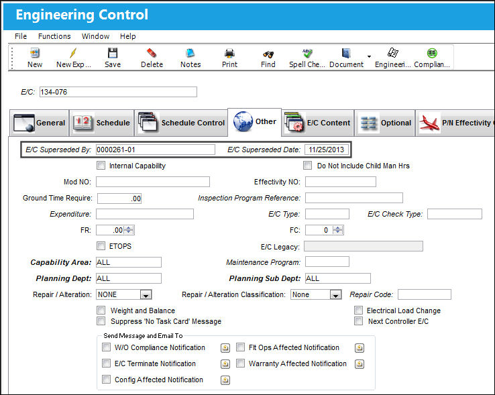
Task: Enable the Weight and Balance checkbox
Action: point(101,310)
